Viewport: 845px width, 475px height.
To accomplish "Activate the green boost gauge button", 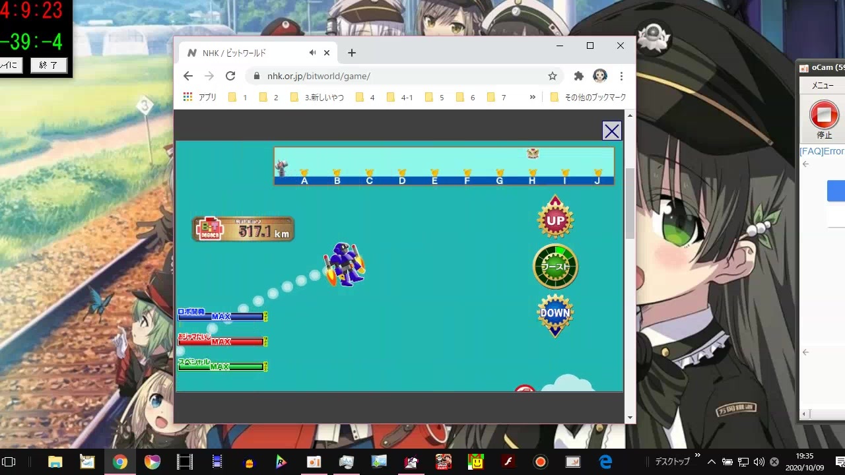I will tap(555, 267).
